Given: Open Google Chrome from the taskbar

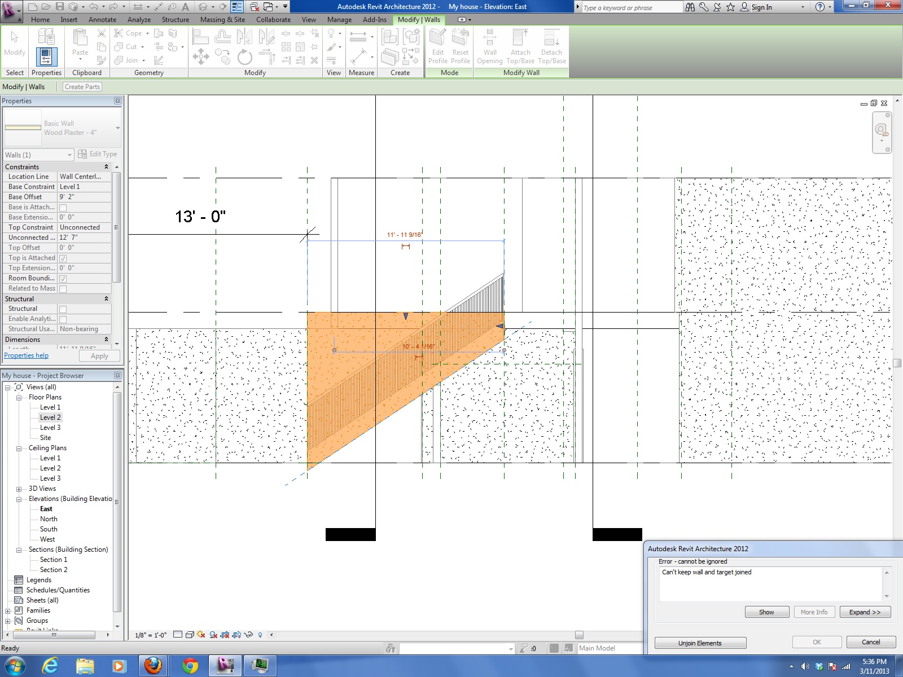Looking at the screenshot, I should pyautogui.click(x=190, y=666).
